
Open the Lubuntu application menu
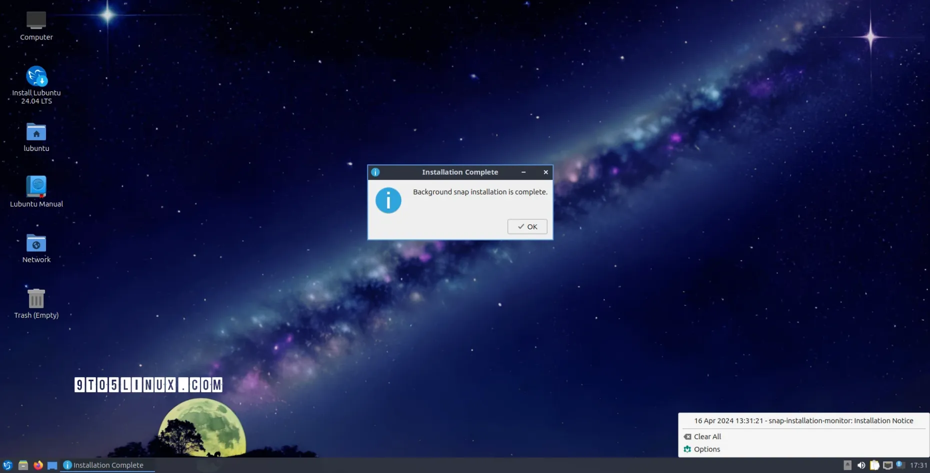7,465
